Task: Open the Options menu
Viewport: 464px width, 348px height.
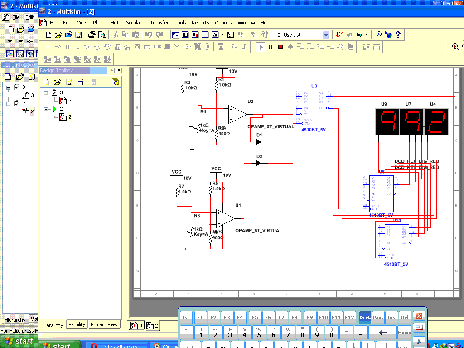Action: [223, 23]
